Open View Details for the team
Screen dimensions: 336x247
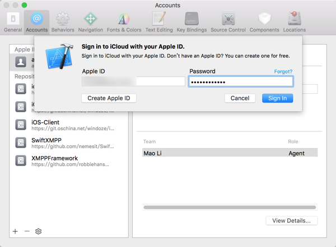(x=291, y=221)
